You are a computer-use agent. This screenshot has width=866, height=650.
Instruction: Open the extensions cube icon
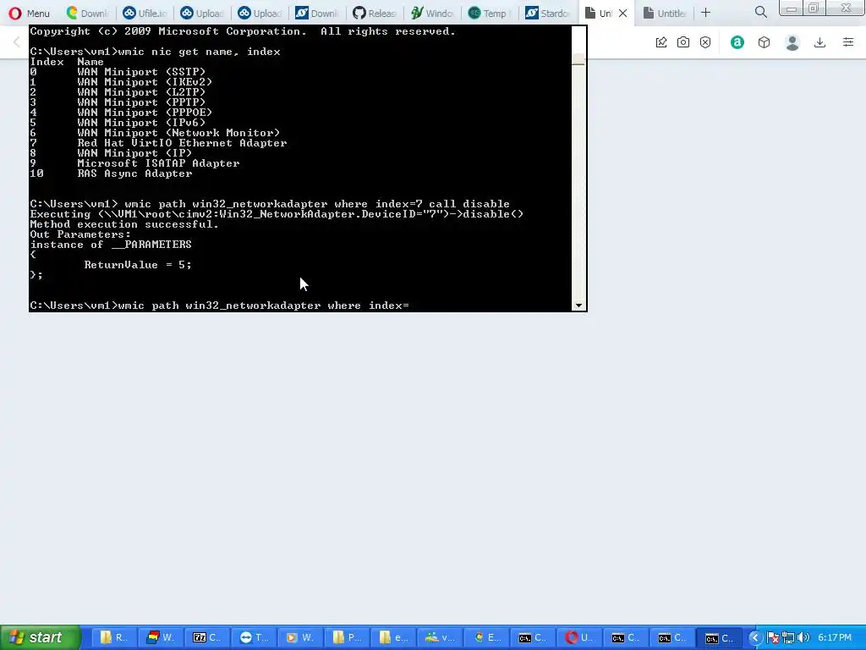[x=764, y=42]
